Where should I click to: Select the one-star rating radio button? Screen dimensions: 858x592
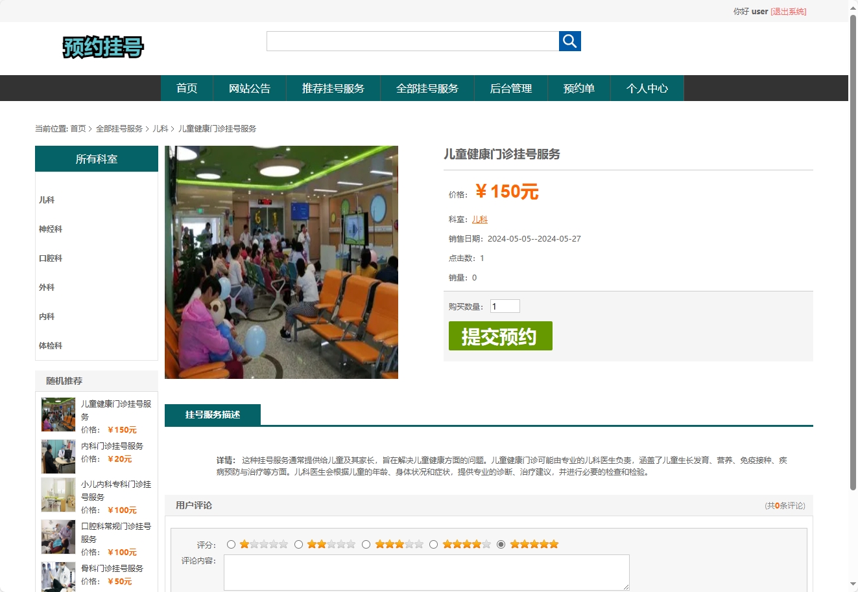(x=231, y=545)
